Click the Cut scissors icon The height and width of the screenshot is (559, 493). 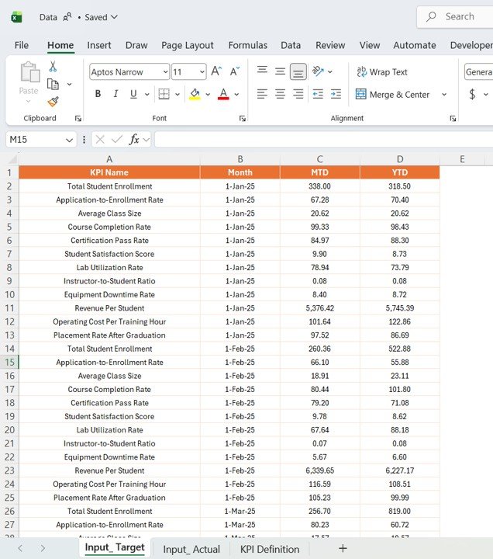(53, 67)
